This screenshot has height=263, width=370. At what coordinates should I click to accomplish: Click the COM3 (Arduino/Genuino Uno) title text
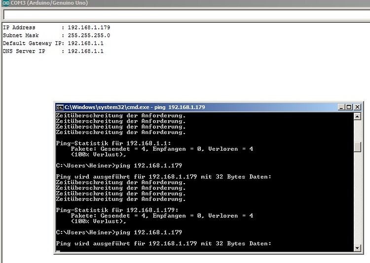point(49,3)
